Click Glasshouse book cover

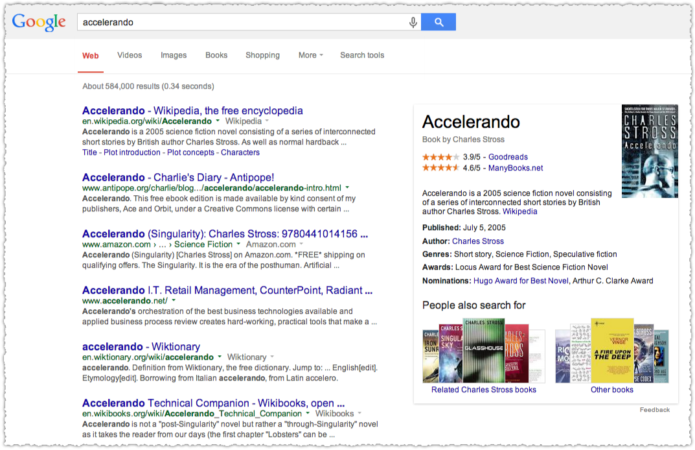click(484, 350)
